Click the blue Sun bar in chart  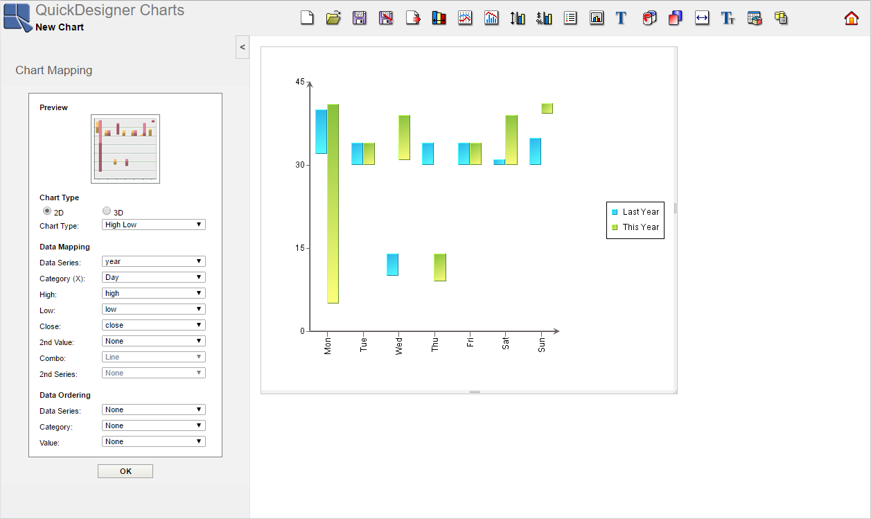535,151
